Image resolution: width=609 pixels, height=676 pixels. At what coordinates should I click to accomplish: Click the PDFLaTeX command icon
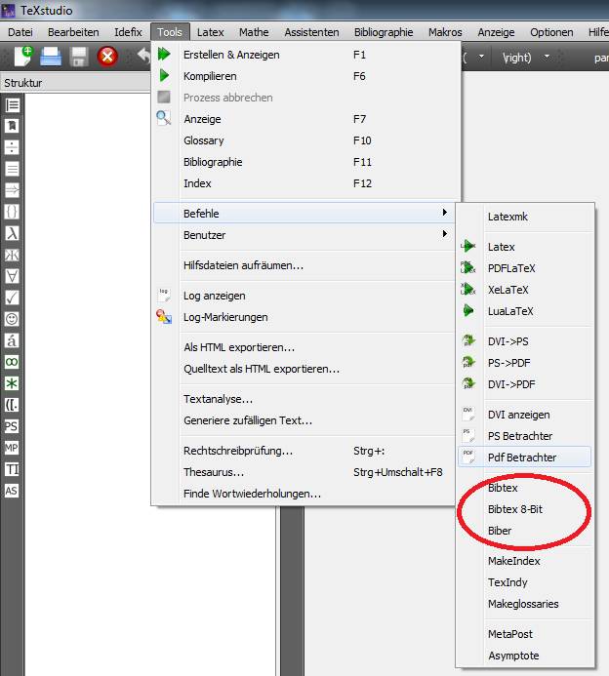(x=468, y=267)
